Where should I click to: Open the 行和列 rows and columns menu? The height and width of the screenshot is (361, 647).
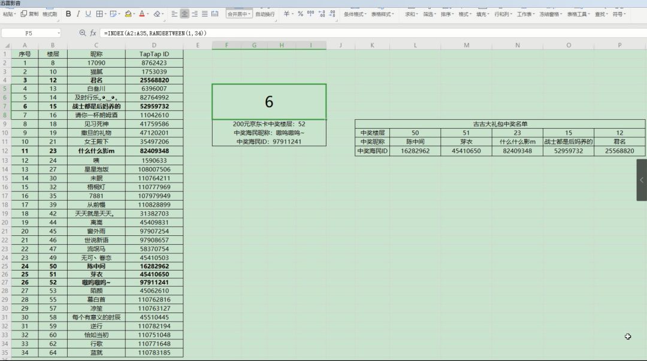click(x=503, y=14)
